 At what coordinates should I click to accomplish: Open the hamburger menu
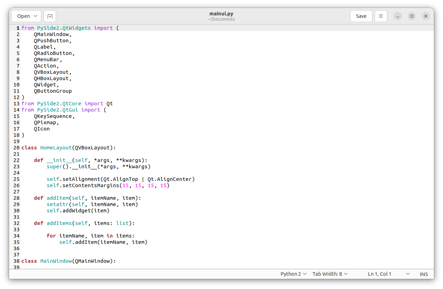(381, 16)
